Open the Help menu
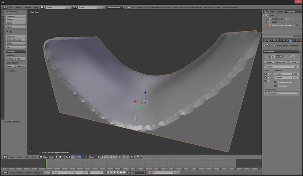 click(36, 7)
